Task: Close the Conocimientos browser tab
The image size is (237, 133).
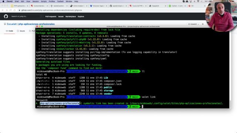Action: click(47, 6)
